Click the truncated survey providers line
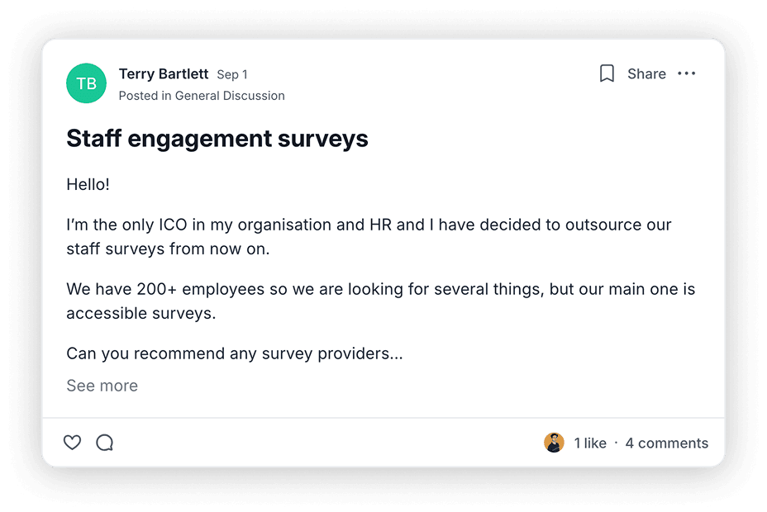 pyautogui.click(x=235, y=353)
